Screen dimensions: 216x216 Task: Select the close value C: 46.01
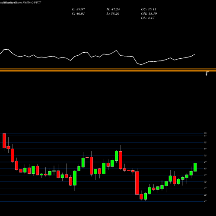[78, 14]
